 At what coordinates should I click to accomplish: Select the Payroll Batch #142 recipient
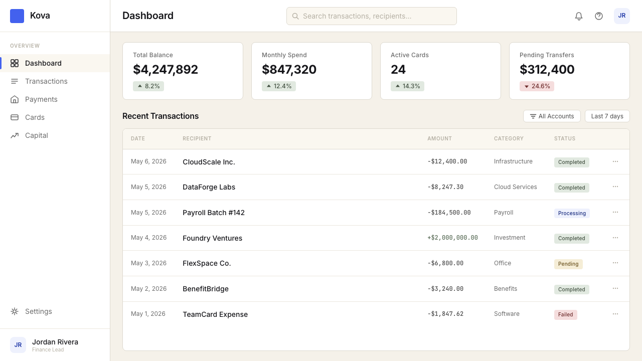[214, 213]
